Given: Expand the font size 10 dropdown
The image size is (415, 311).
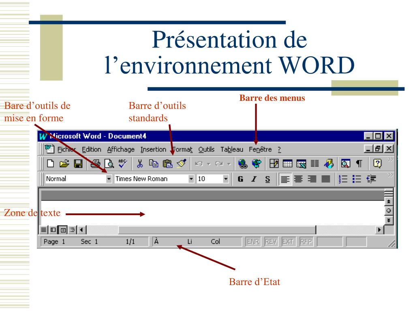Looking at the screenshot, I should pos(225,179).
